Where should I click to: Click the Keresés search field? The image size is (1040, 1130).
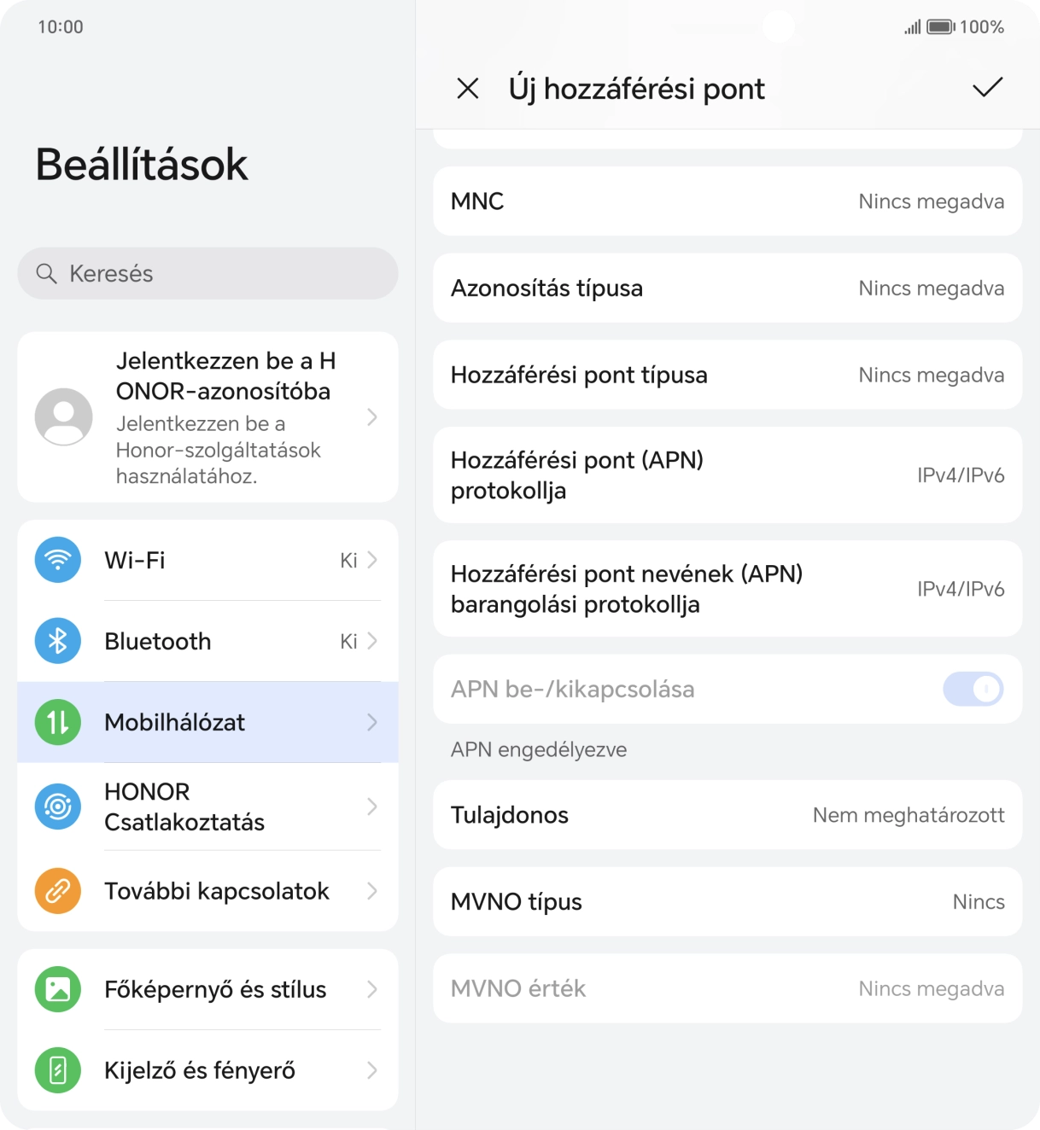tap(207, 274)
